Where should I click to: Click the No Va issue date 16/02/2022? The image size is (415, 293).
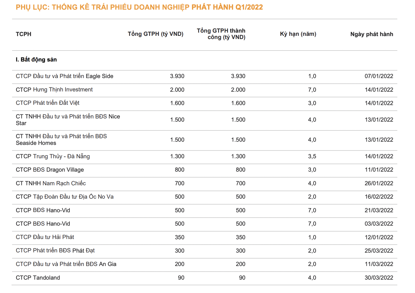pos(379,197)
